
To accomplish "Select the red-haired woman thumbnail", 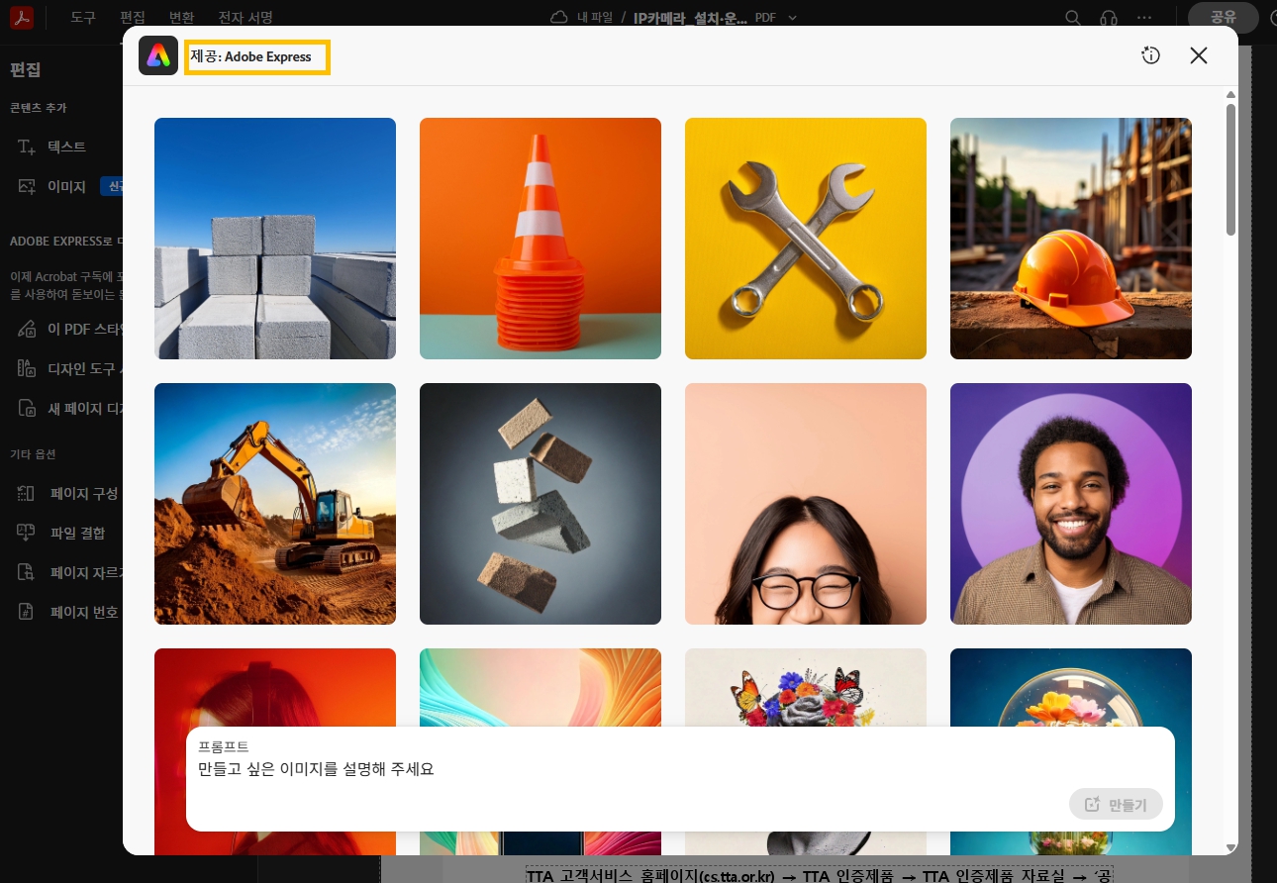I will click(x=275, y=687).
